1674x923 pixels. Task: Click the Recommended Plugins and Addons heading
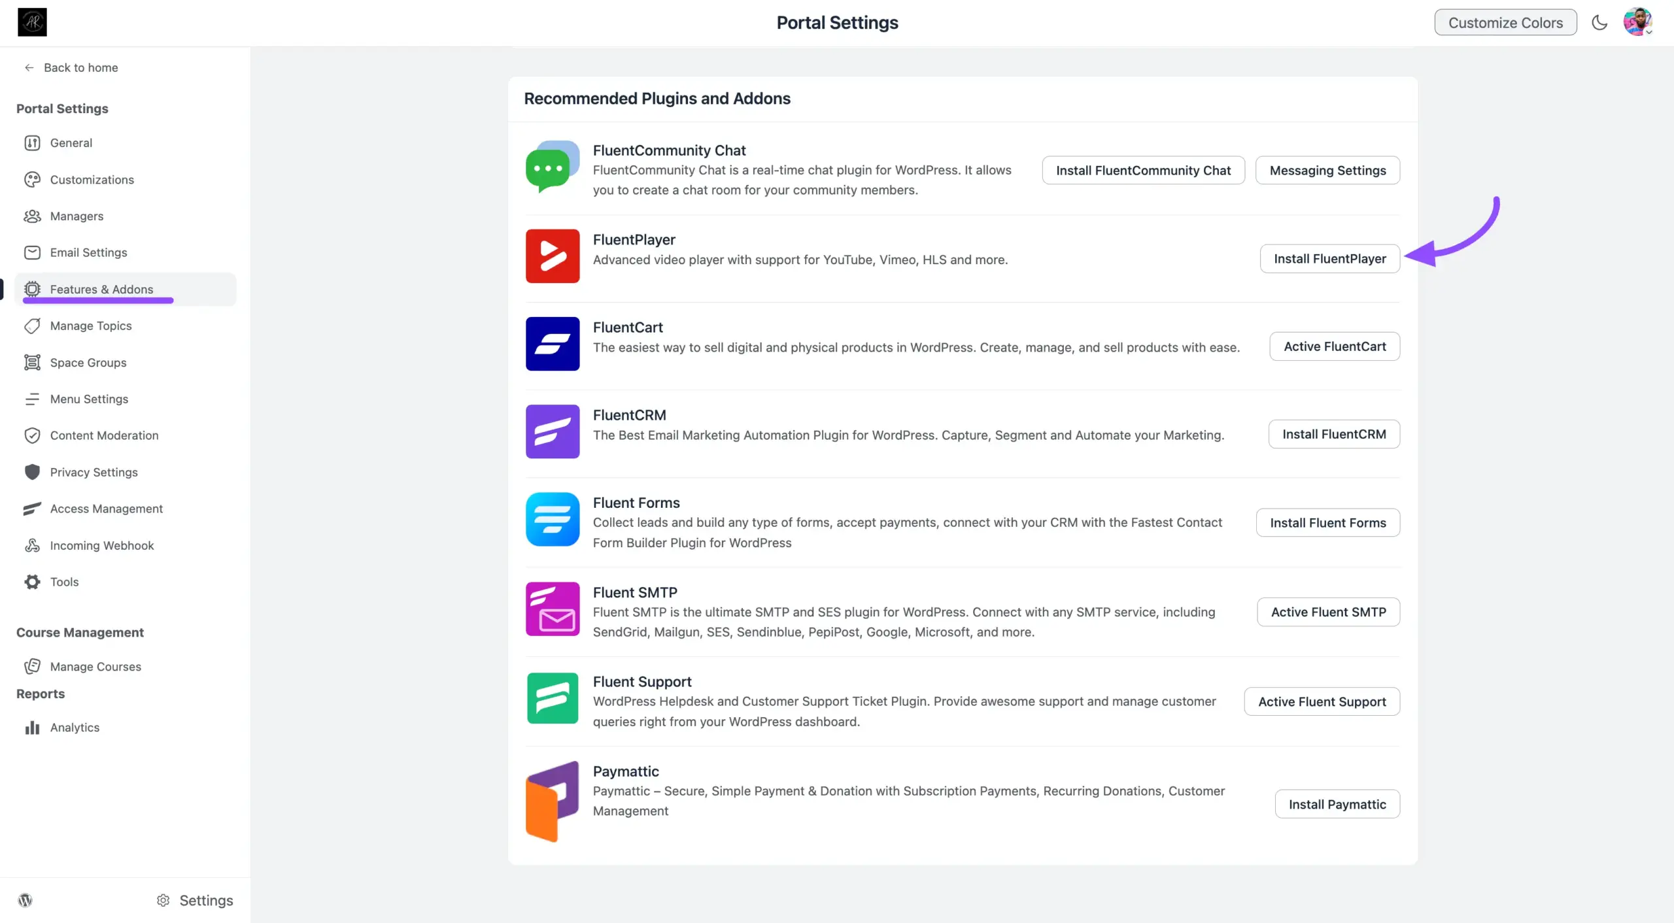coord(657,98)
